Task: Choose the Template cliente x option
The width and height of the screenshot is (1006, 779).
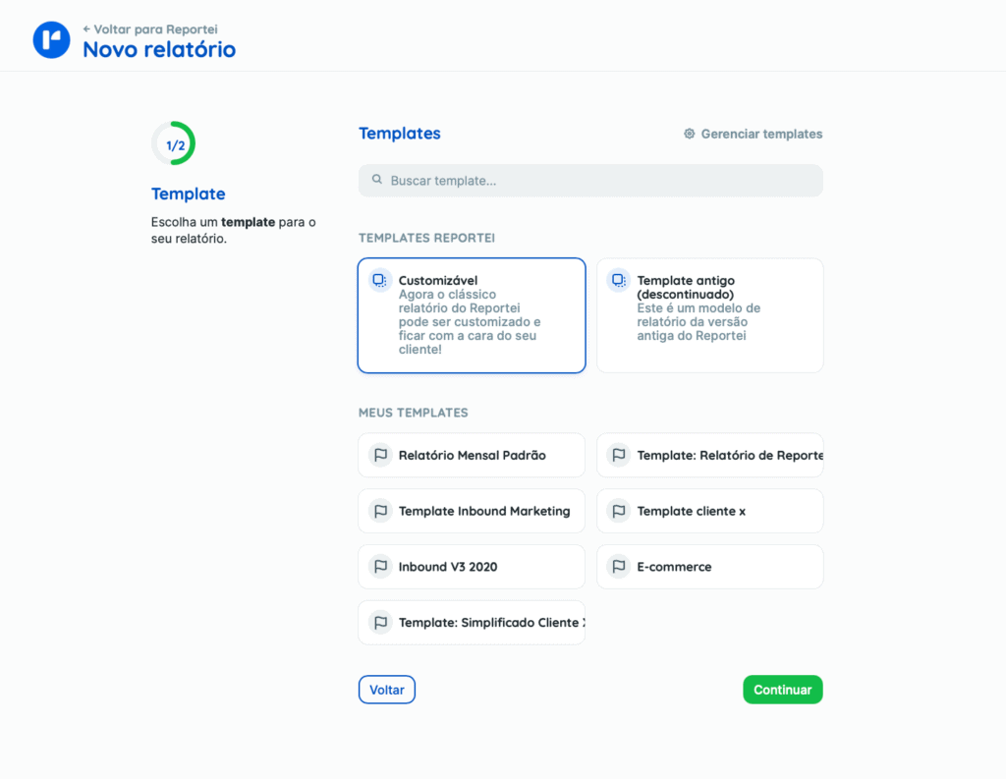Action: click(x=710, y=511)
